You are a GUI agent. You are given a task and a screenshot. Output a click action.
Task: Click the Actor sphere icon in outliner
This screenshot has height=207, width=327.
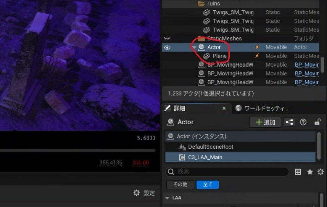tap(201, 47)
